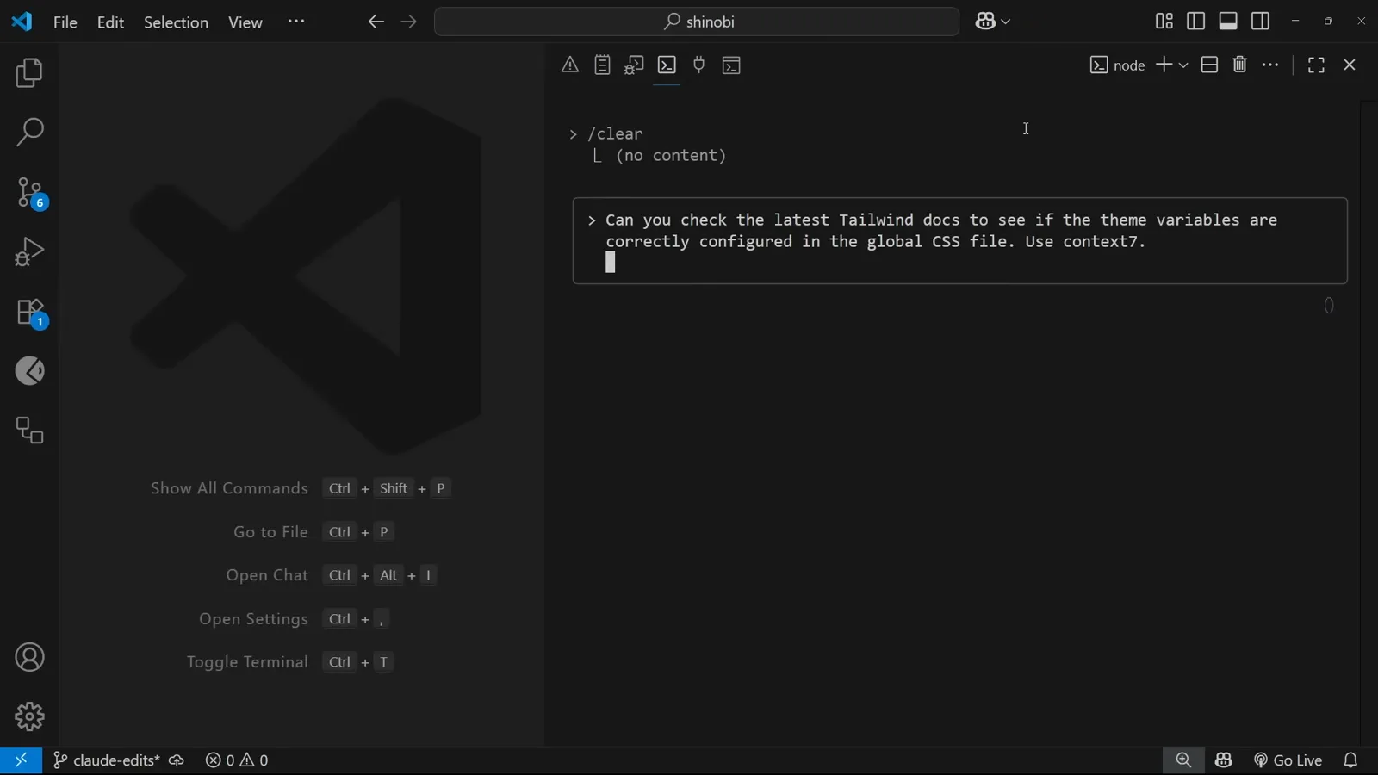Expand the hidden menus ellipsis in menu bar
1378x775 pixels.
296,22
